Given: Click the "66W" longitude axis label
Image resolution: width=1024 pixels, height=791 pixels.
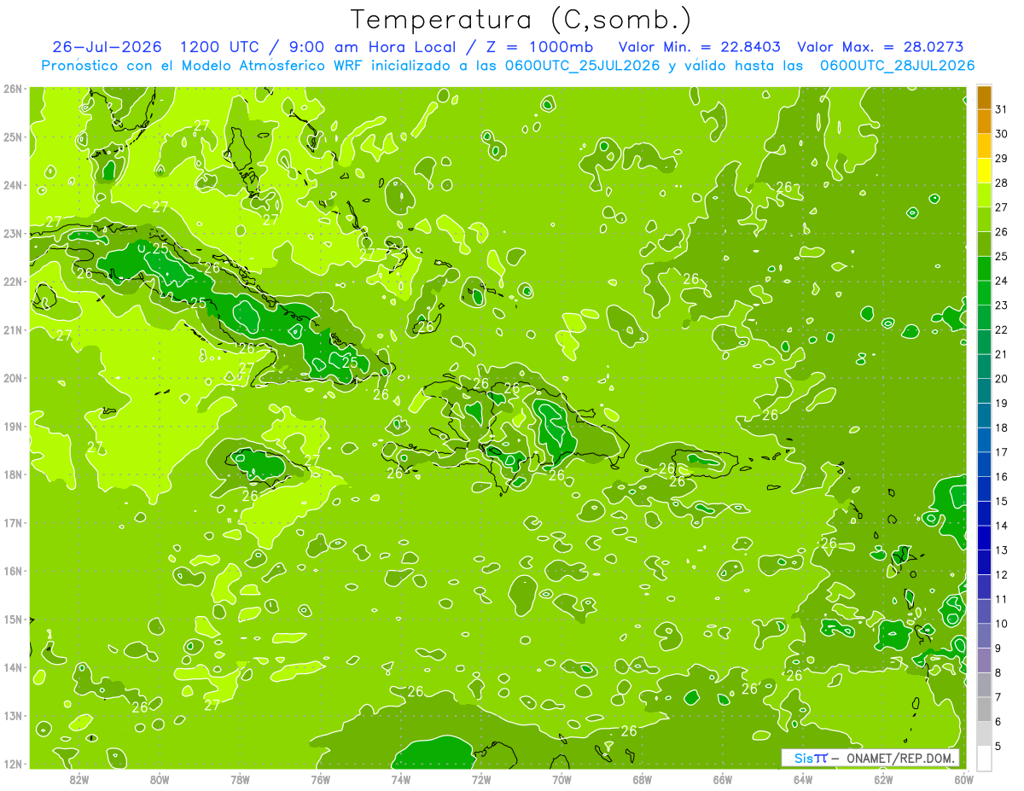Looking at the screenshot, I should click(x=723, y=780).
